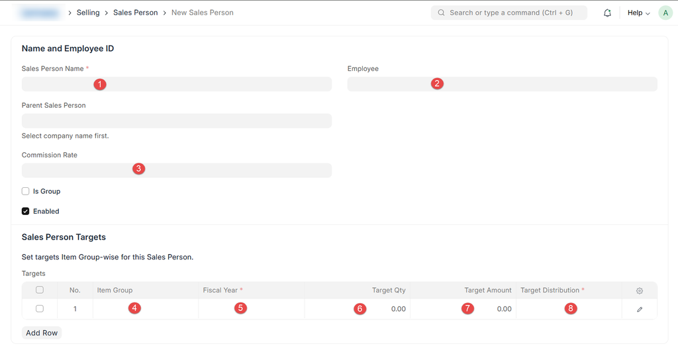Tick the checkbox for row 1
The image size is (678, 348).
(40, 309)
